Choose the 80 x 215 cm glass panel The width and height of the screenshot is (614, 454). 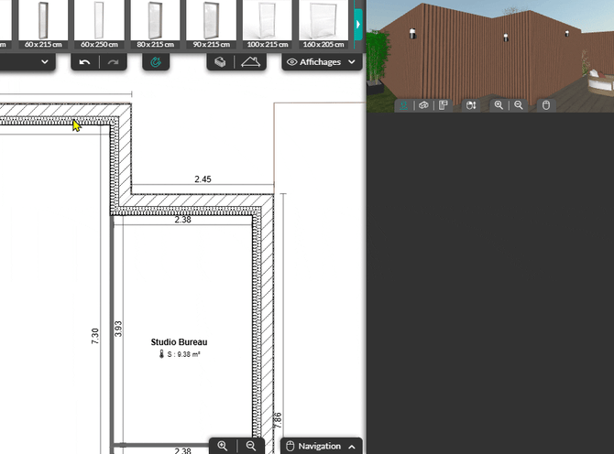[x=156, y=24]
